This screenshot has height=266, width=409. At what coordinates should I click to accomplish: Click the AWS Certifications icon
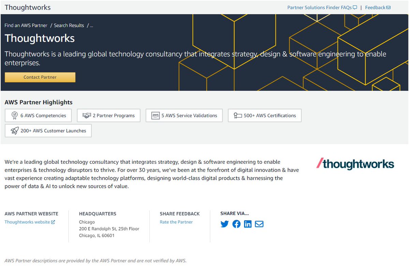(238, 116)
